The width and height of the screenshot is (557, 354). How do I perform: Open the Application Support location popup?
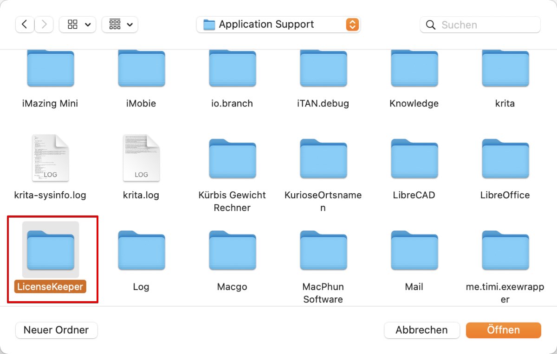tap(278, 25)
